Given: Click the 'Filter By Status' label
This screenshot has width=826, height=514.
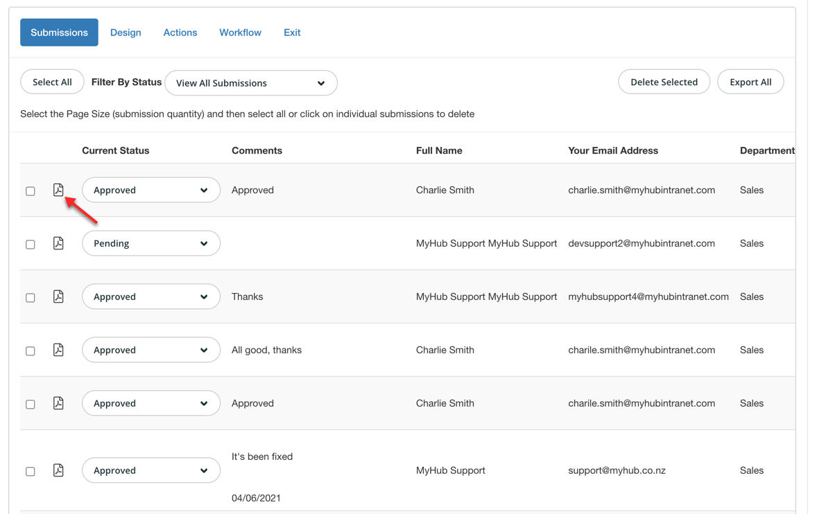Looking at the screenshot, I should [x=126, y=82].
